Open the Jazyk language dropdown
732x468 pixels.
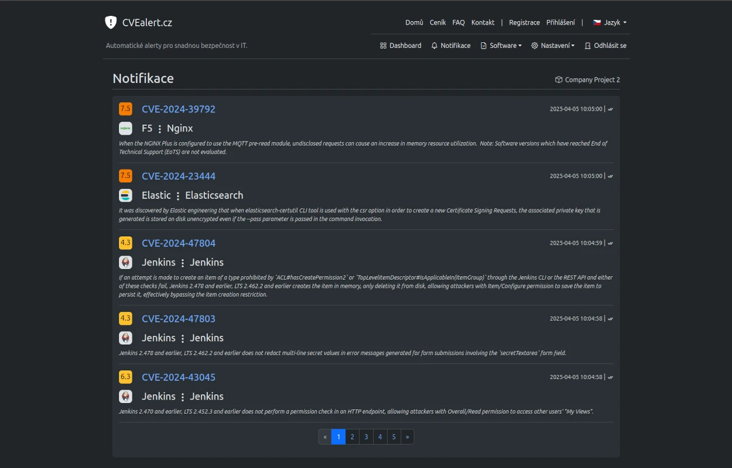pos(610,22)
